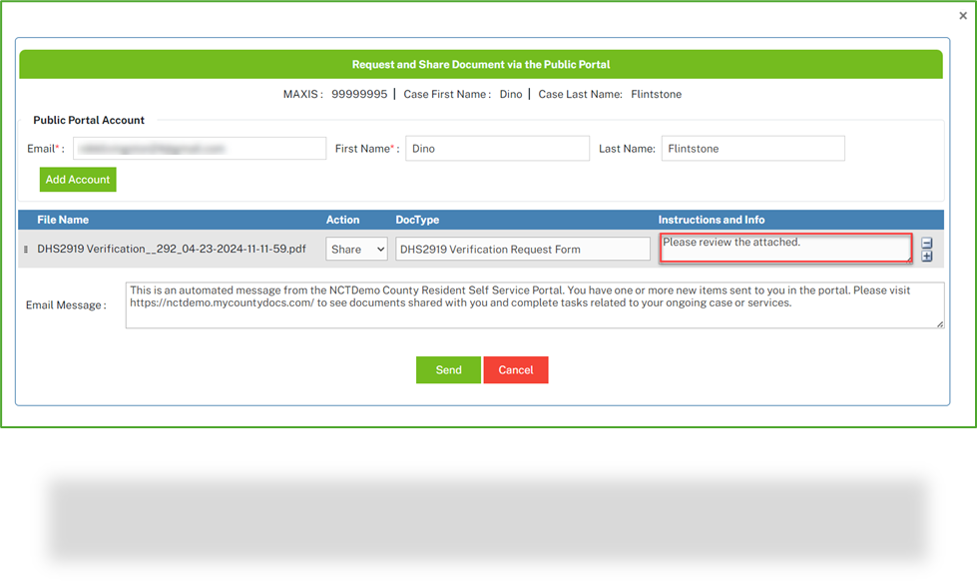Image resolution: width=977 pixels, height=587 pixels.
Task: Click the Add Account button
Action: pyautogui.click(x=77, y=179)
